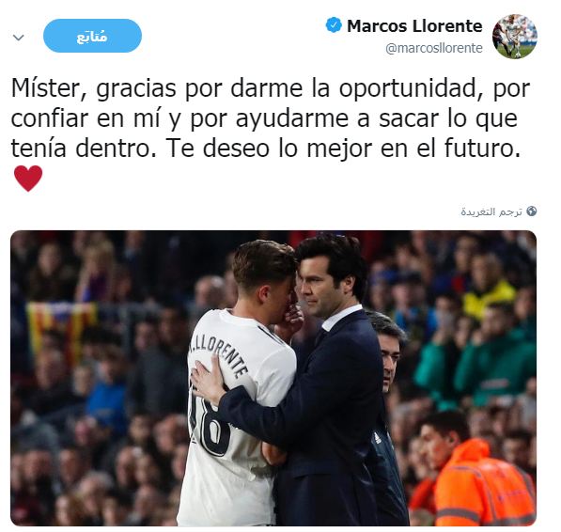Click the @marcosllorente handle

click(434, 48)
